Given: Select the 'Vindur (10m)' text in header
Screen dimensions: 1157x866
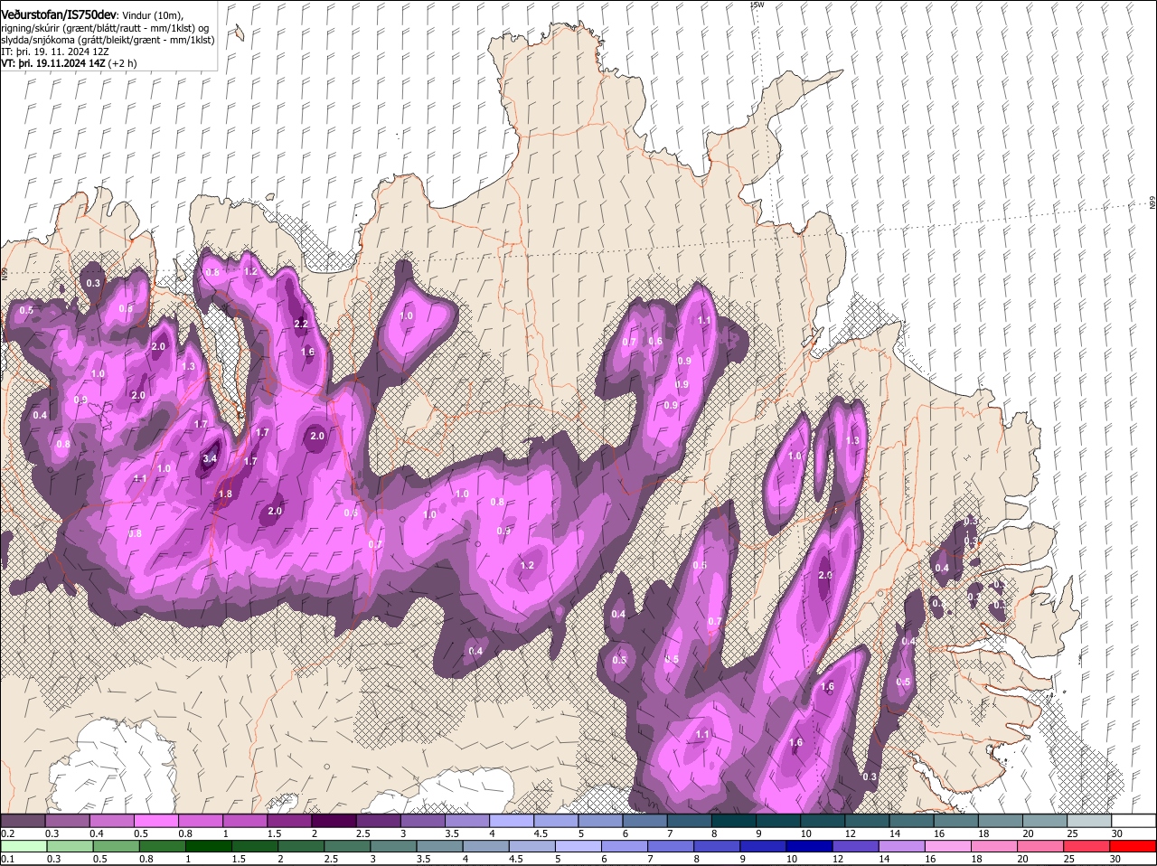Looking at the screenshot, I should coord(152,14).
